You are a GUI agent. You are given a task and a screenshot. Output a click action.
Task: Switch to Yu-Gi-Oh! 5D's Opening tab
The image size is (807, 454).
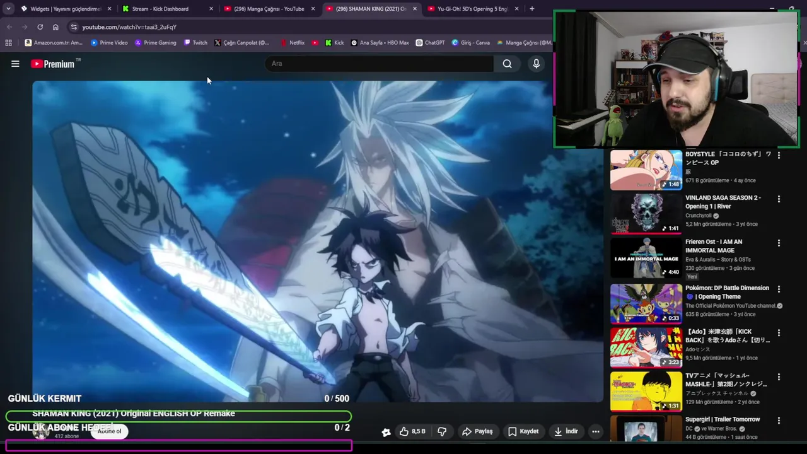[x=473, y=9]
